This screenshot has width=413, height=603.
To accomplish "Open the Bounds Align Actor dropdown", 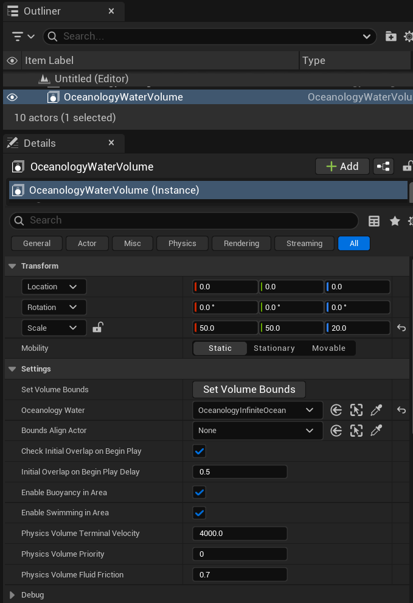I will pyautogui.click(x=257, y=431).
